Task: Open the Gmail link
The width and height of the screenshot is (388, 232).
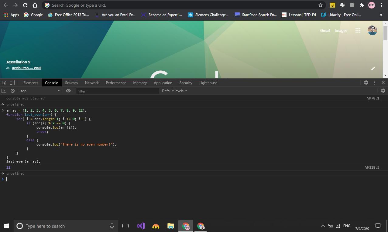Action: [x=325, y=30]
